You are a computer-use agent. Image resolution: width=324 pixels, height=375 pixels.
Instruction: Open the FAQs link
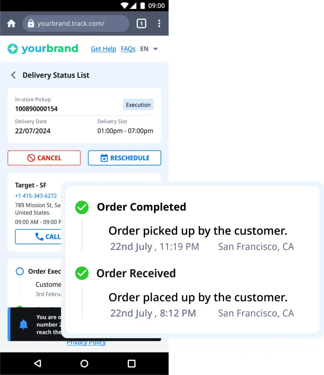tap(128, 49)
